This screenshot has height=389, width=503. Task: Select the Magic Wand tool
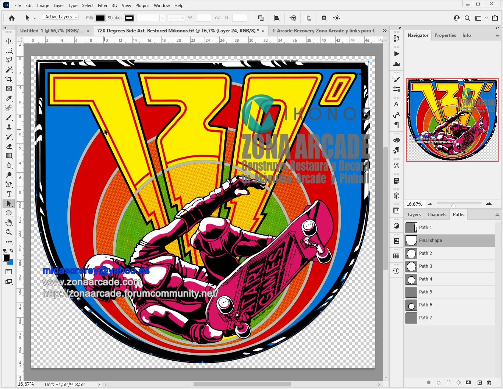click(9, 70)
